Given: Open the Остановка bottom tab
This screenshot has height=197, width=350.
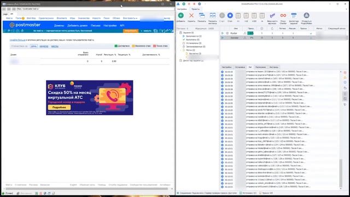Looking at the screenshot, I should coord(240,67).
